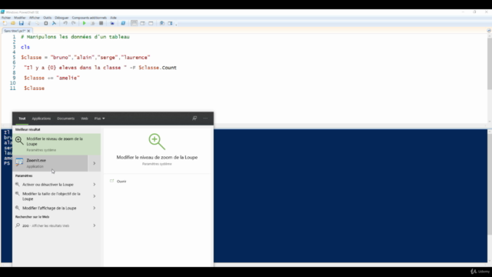
Task: Expand arrow for zoo web results
Action: click(94, 225)
